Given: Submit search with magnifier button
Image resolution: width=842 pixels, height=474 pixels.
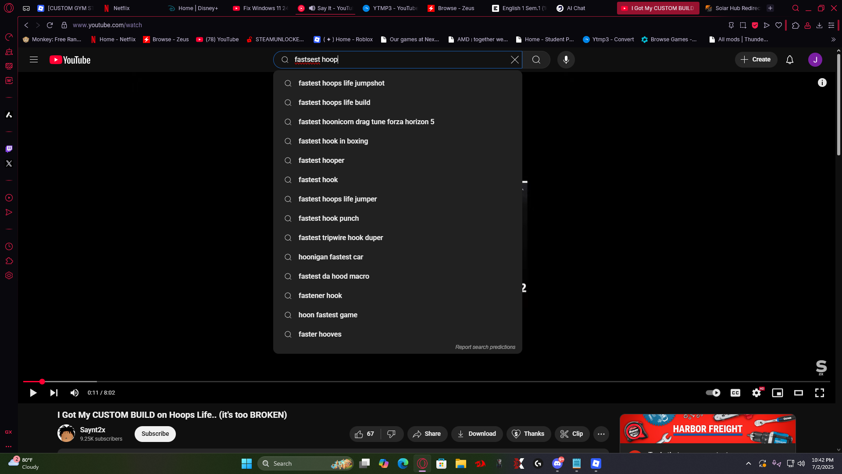Looking at the screenshot, I should [x=536, y=60].
